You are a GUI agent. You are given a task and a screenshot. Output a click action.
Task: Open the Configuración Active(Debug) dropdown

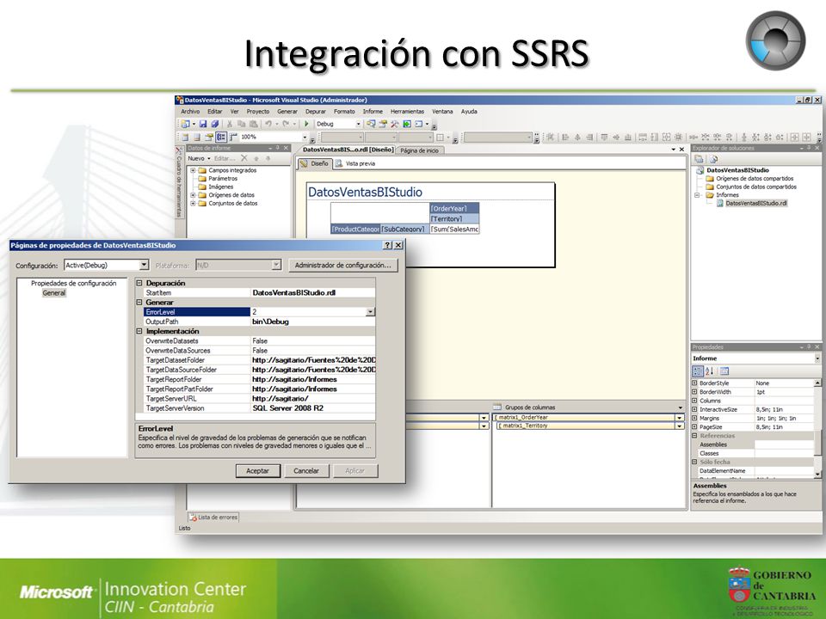(x=144, y=265)
